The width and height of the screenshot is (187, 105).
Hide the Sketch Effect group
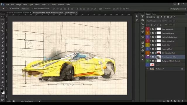pos(148,45)
